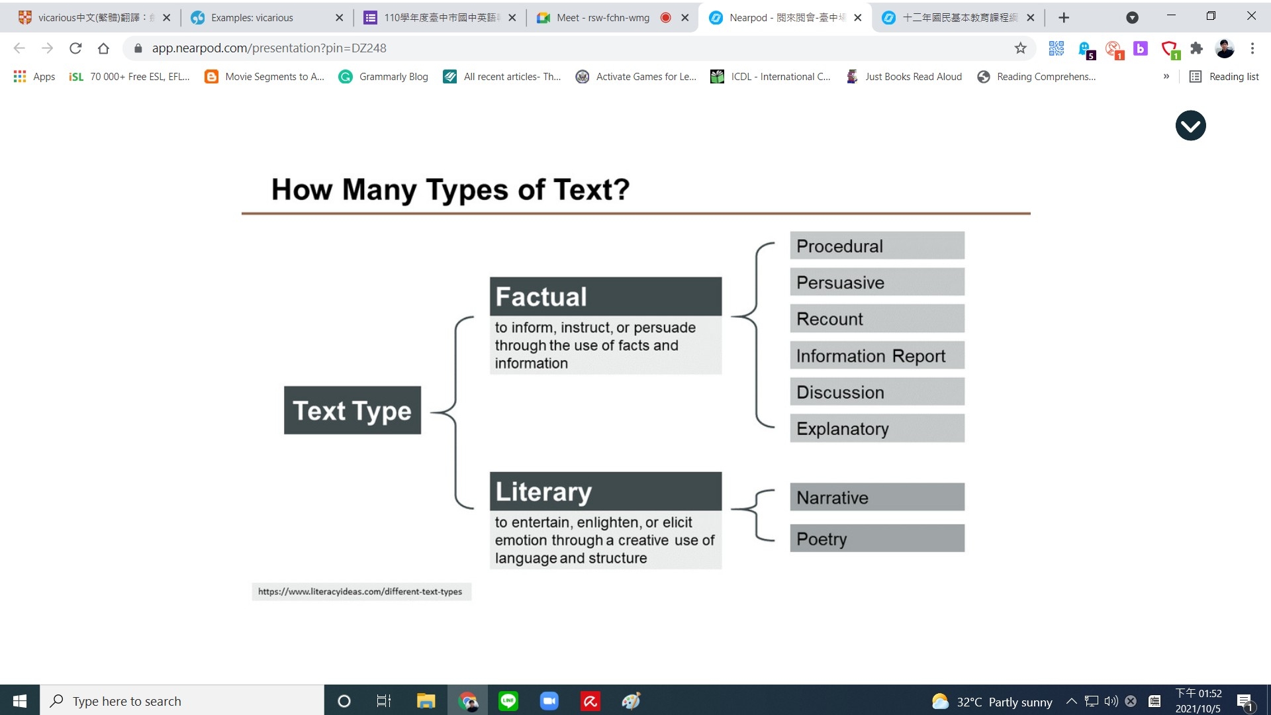Show hidden system tray icons chevron
This screenshot has width=1271, height=715.
[x=1071, y=701]
